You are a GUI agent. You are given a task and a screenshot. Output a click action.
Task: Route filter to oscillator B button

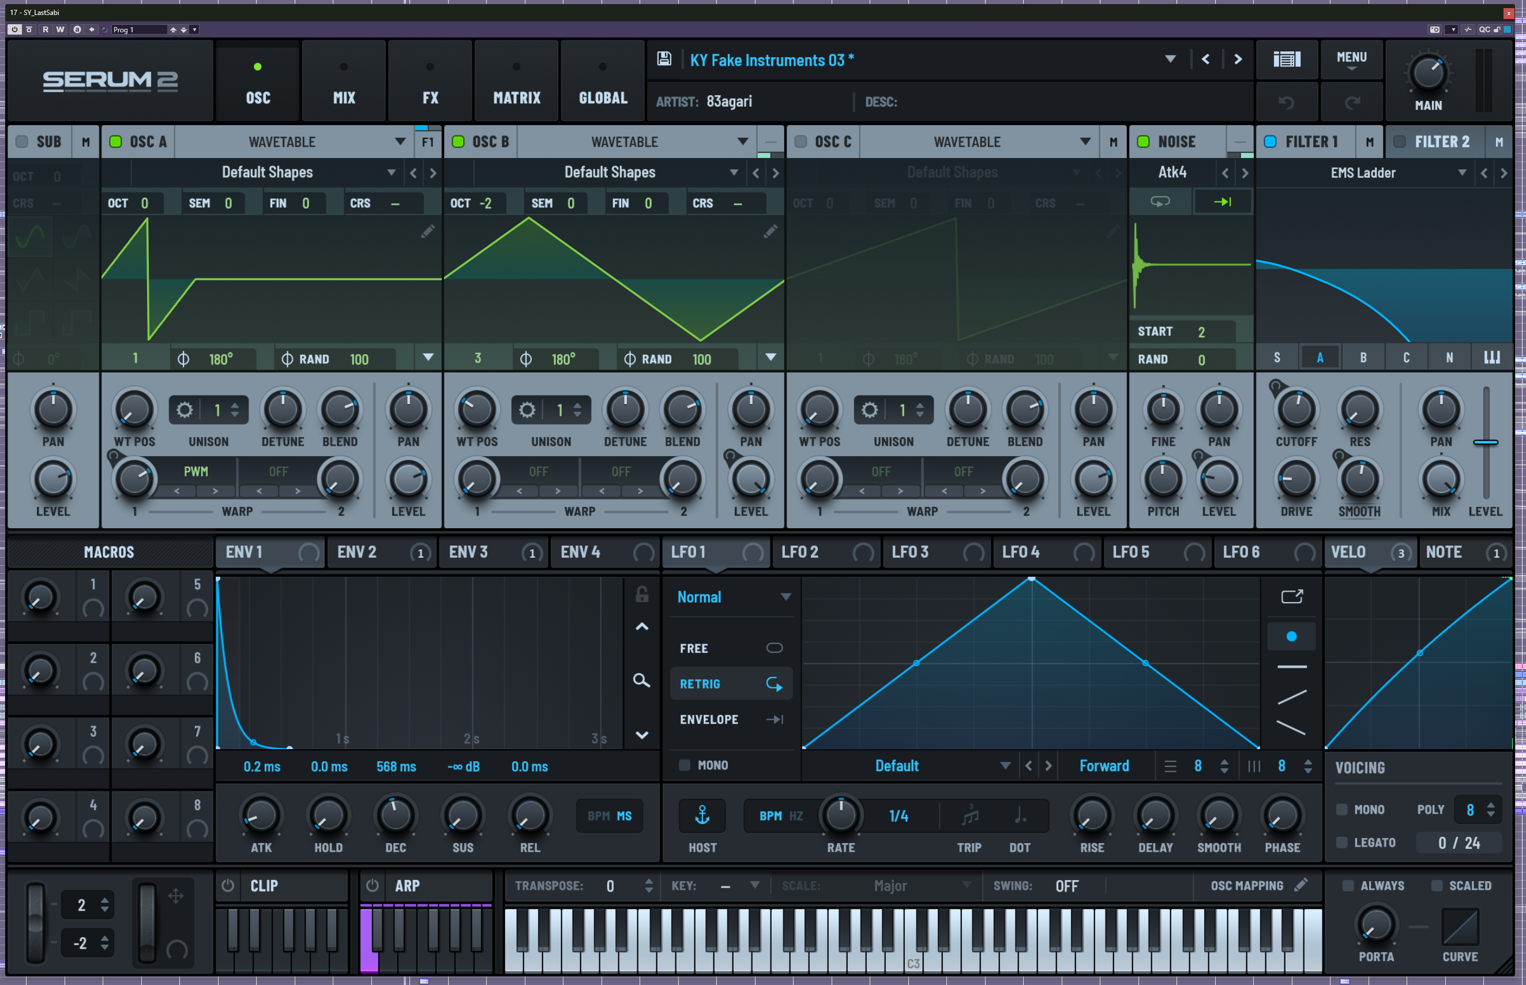point(1363,358)
